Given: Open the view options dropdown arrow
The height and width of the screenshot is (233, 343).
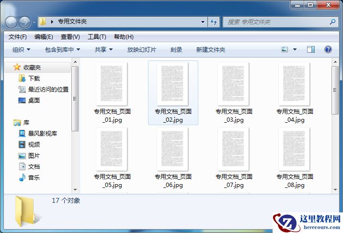Looking at the screenshot, I should (x=295, y=49).
